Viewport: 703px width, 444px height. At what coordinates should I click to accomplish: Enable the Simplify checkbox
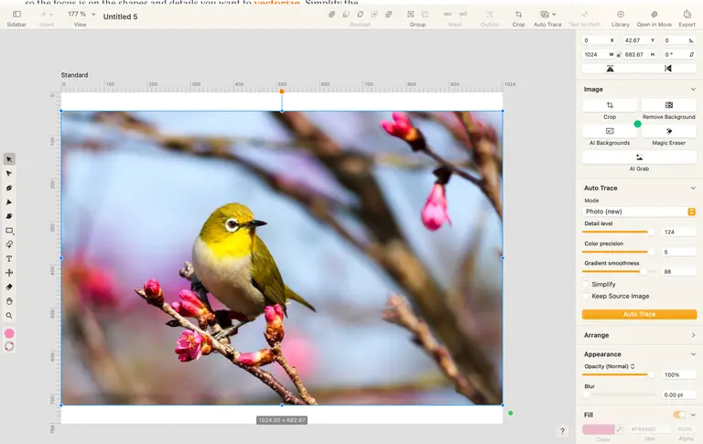586,285
